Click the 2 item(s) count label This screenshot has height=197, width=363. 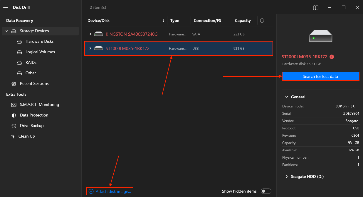98,8
